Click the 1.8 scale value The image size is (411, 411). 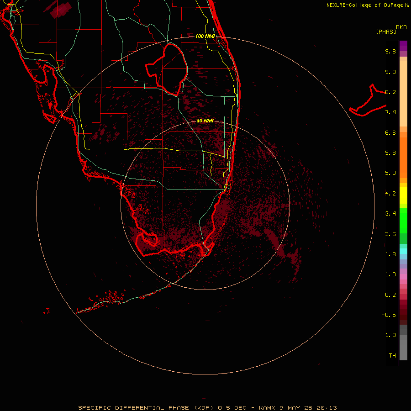(x=390, y=254)
